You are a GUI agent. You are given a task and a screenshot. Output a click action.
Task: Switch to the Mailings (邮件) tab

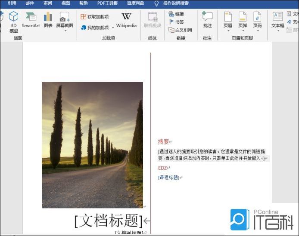30,3
